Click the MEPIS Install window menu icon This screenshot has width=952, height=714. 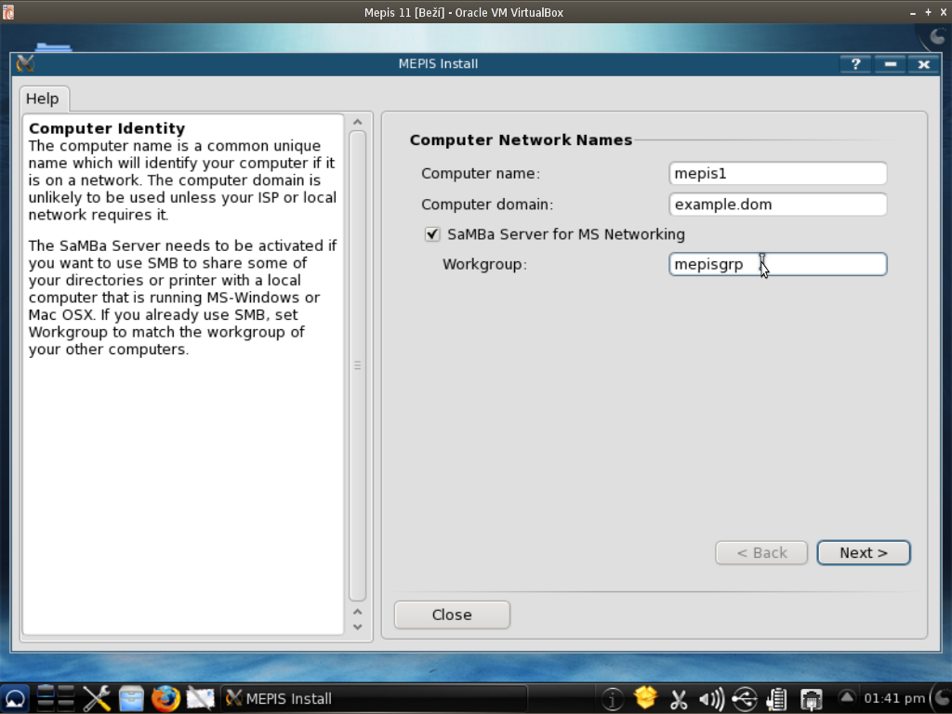click(25, 64)
